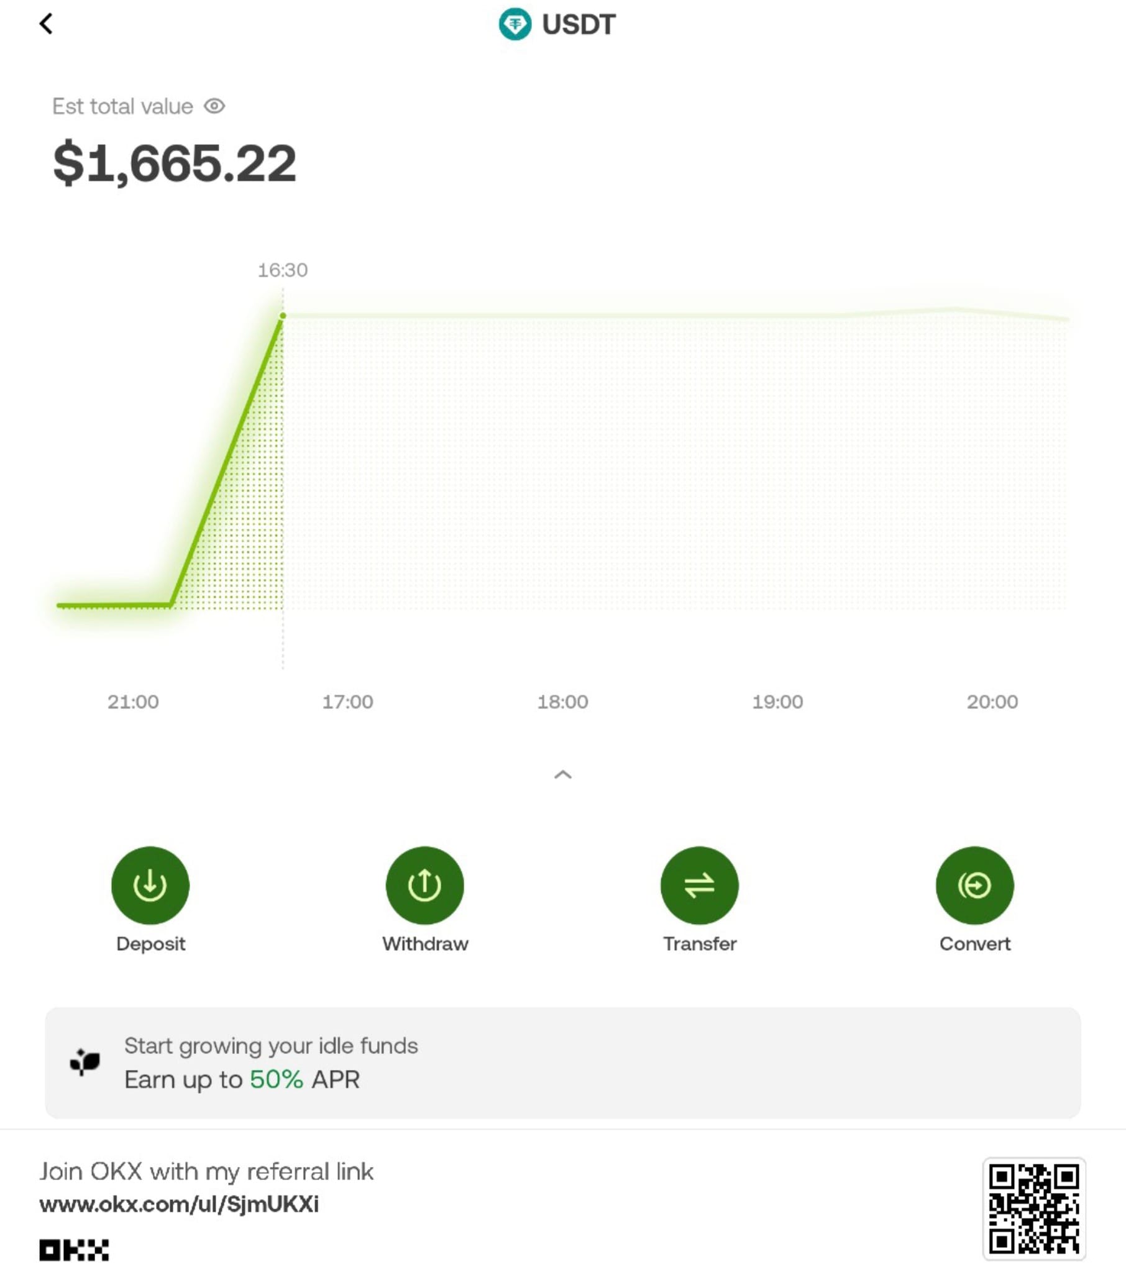Screen dimensions: 1126x1280
Task: Tap the green Convert circle icon
Action: [974, 885]
